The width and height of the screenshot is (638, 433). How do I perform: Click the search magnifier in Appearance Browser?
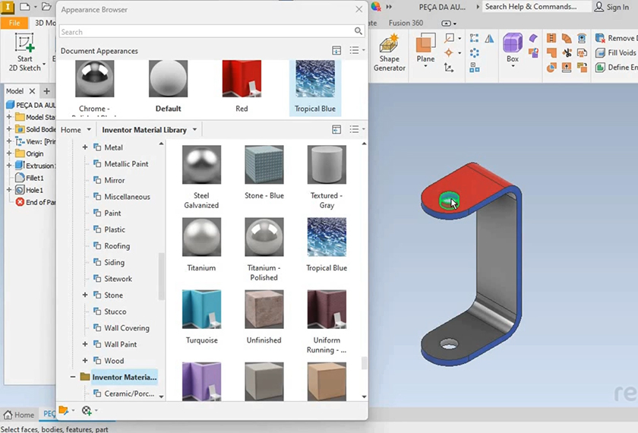click(358, 32)
